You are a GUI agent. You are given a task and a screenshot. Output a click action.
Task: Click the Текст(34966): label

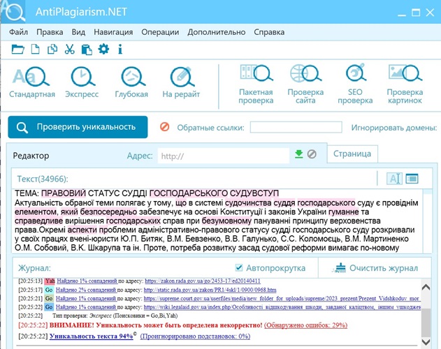click(x=43, y=179)
